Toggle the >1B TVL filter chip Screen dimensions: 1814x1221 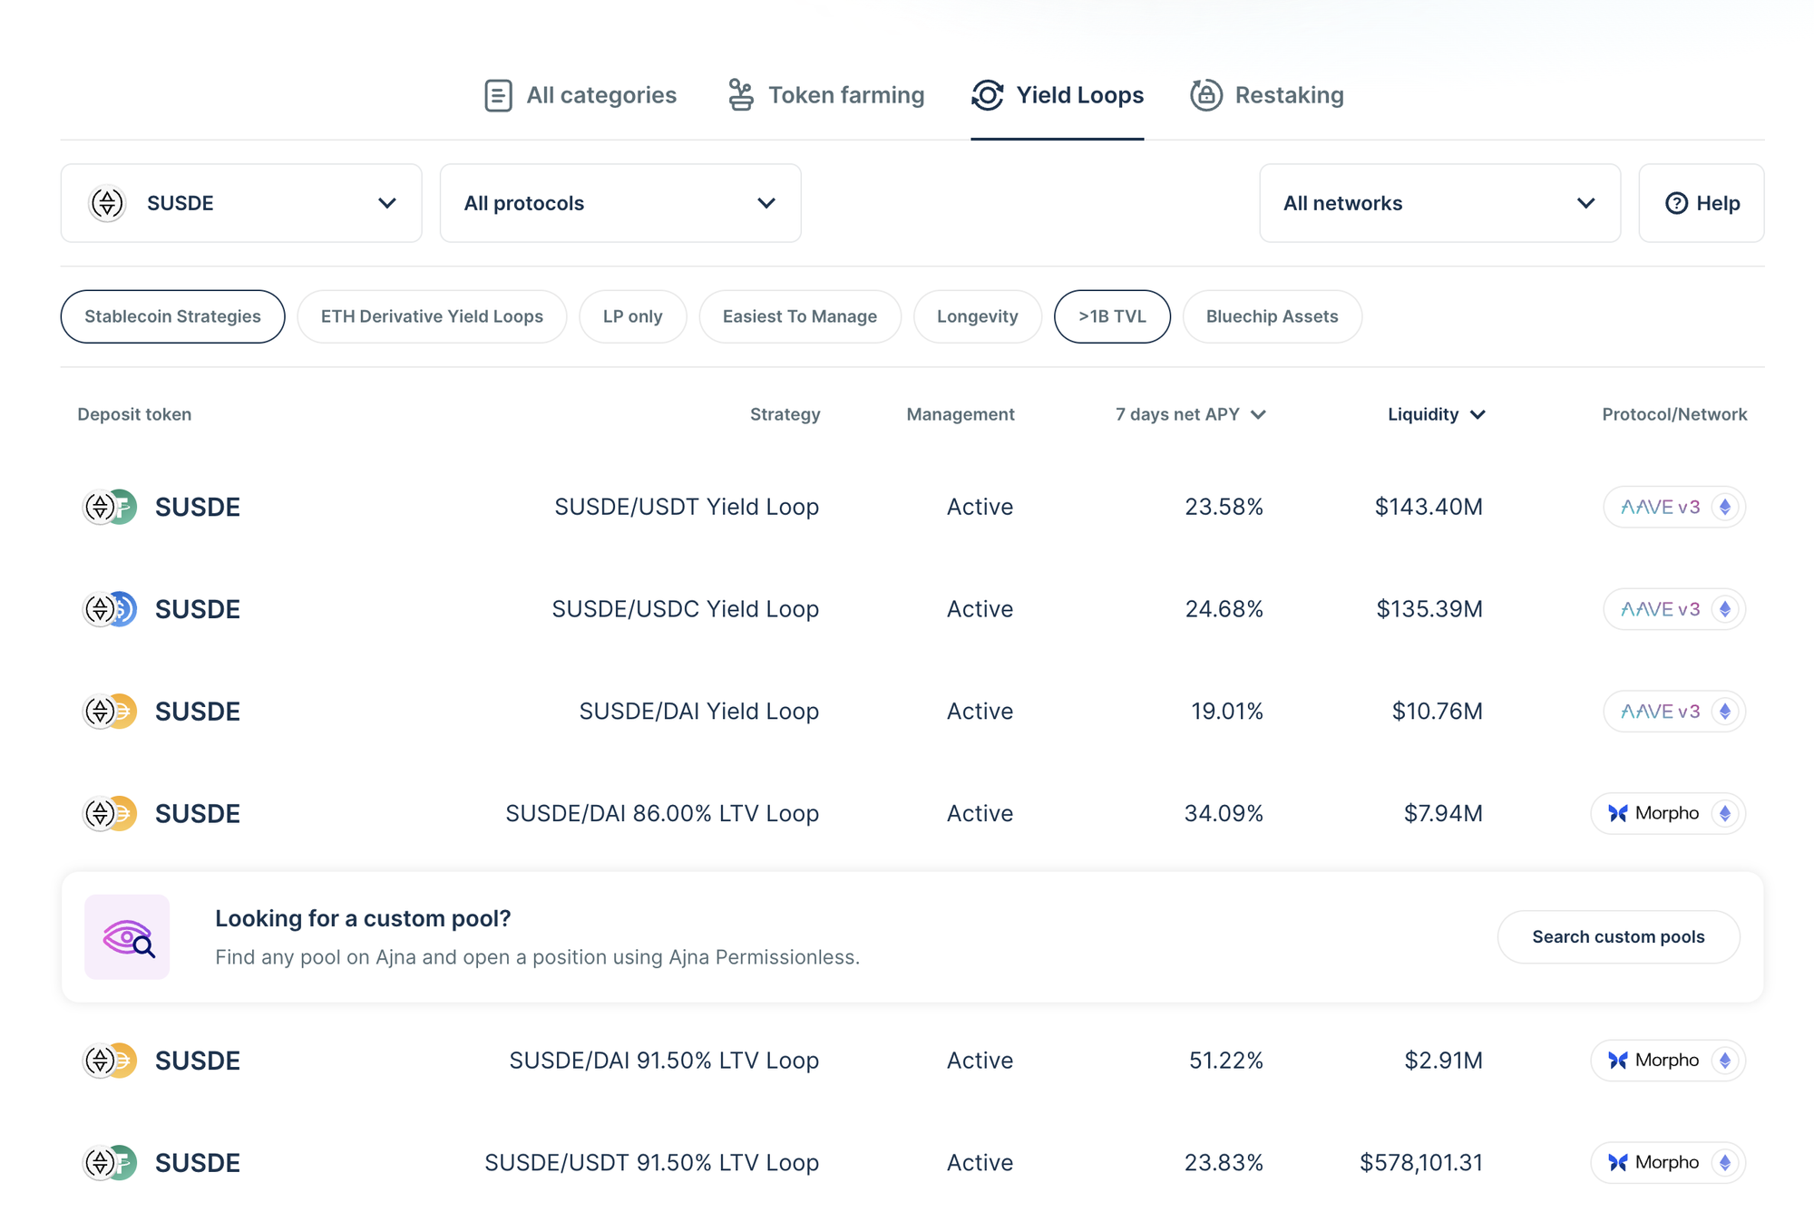[1112, 316]
